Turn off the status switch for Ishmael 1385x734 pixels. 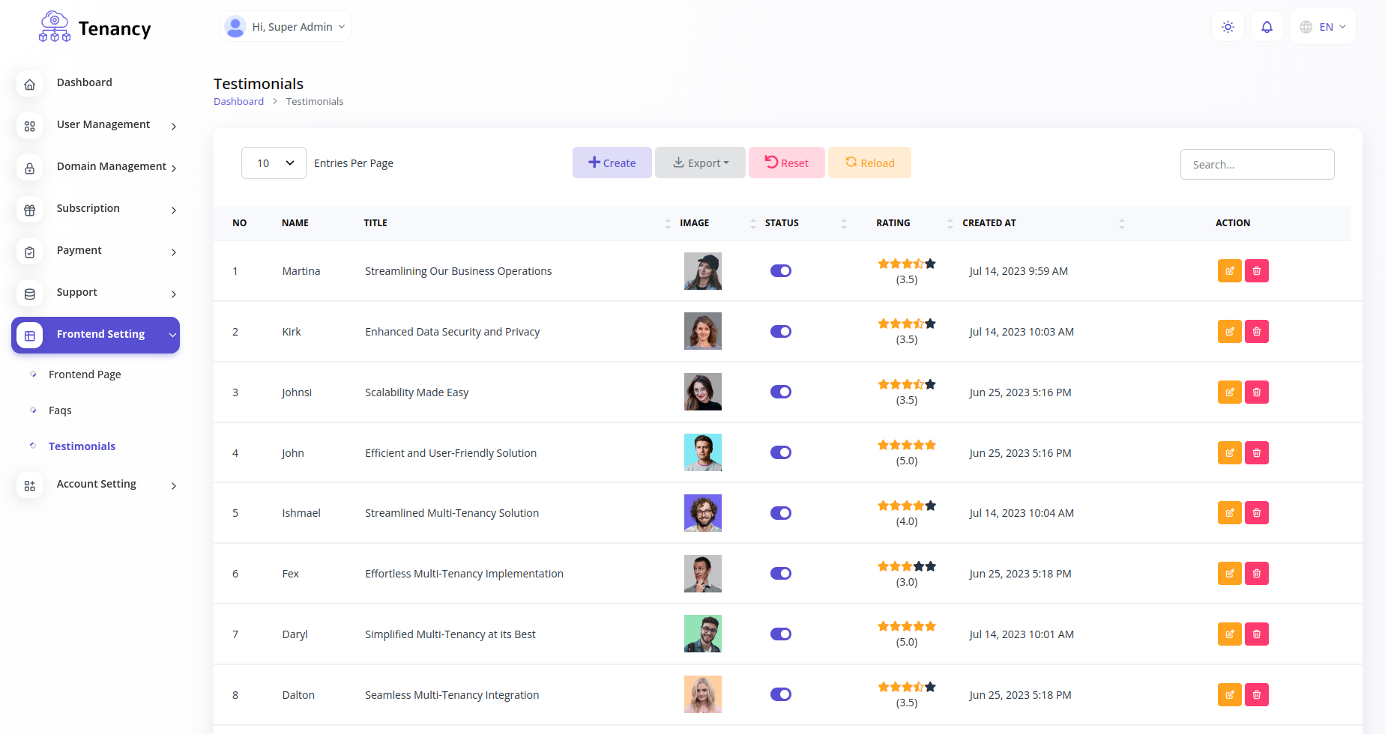click(x=781, y=513)
